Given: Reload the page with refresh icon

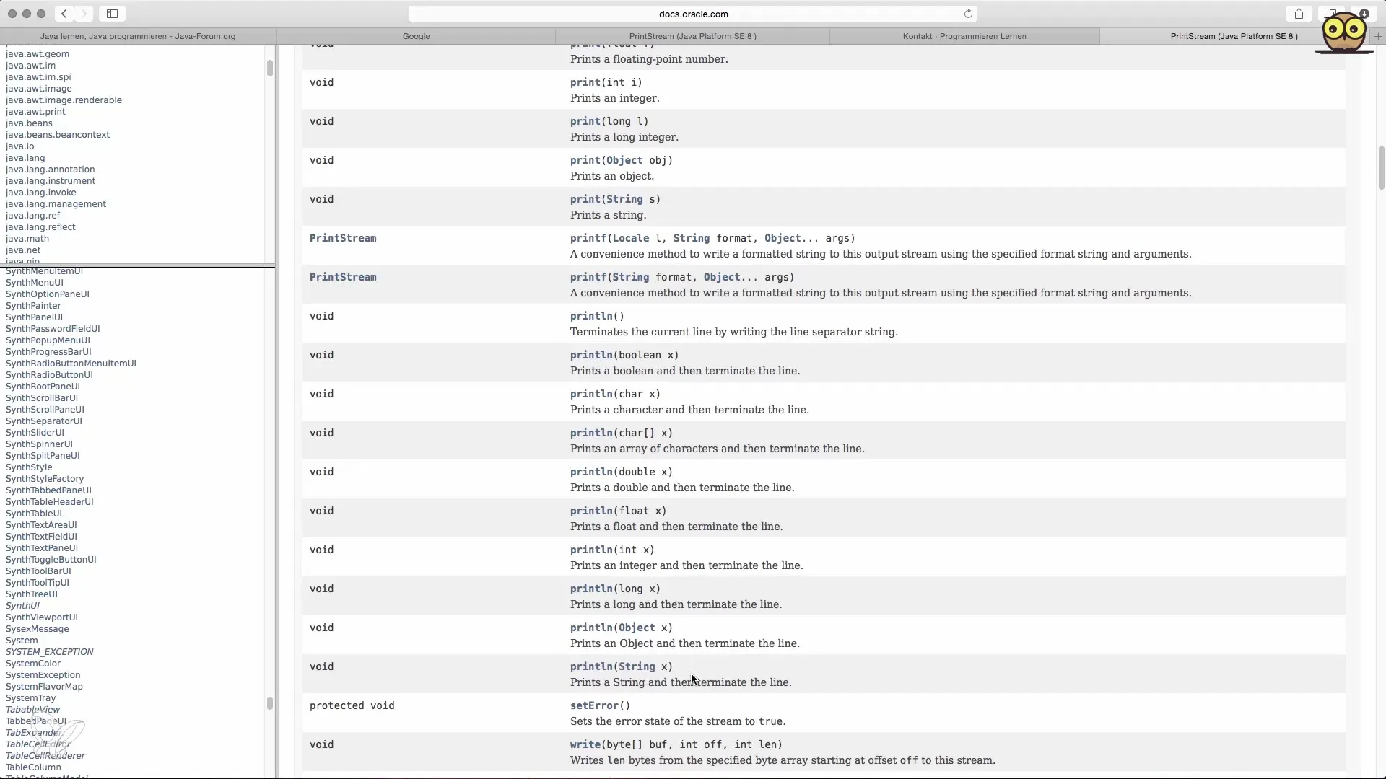Looking at the screenshot, I should [968, 14].
